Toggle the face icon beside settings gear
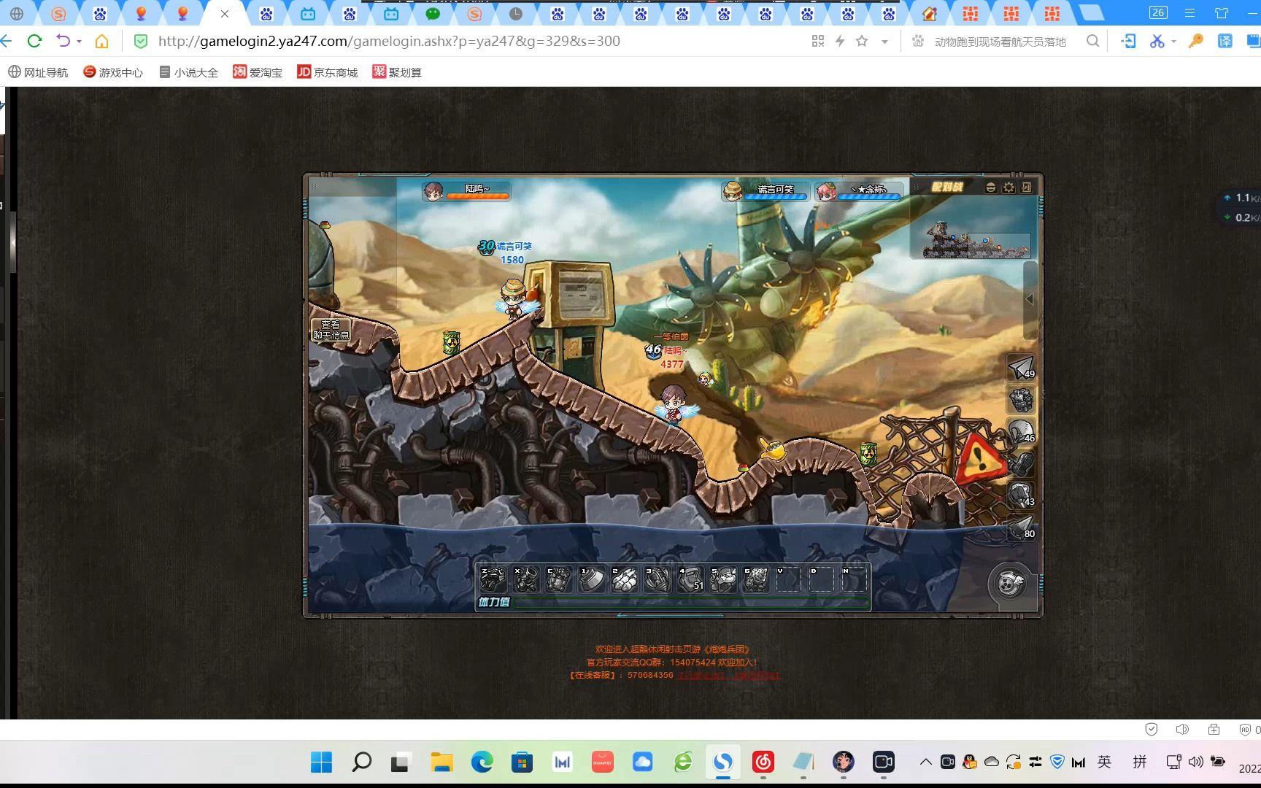 pyautogui.click(x=990, y=188)
